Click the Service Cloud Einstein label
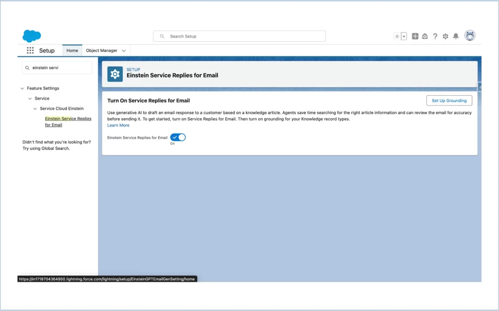 click(62, 109)
